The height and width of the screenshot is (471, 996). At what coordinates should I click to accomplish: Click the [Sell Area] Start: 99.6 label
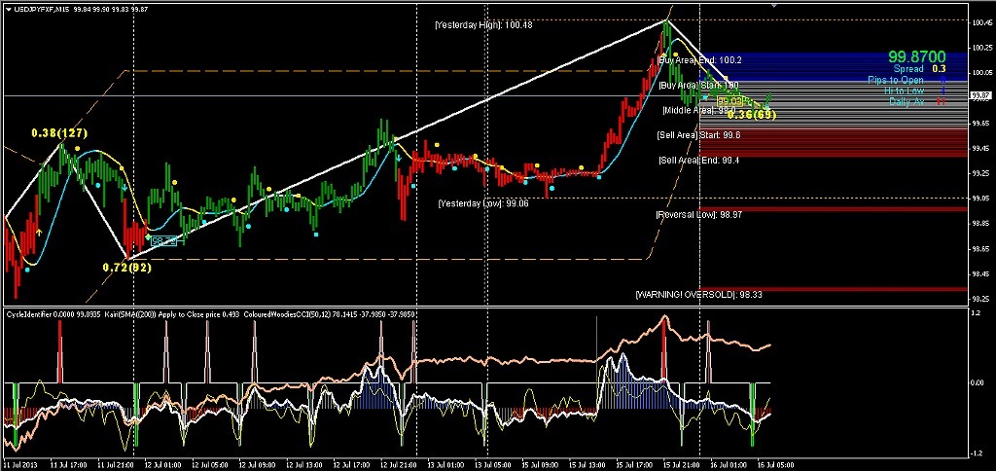(698, 134)
